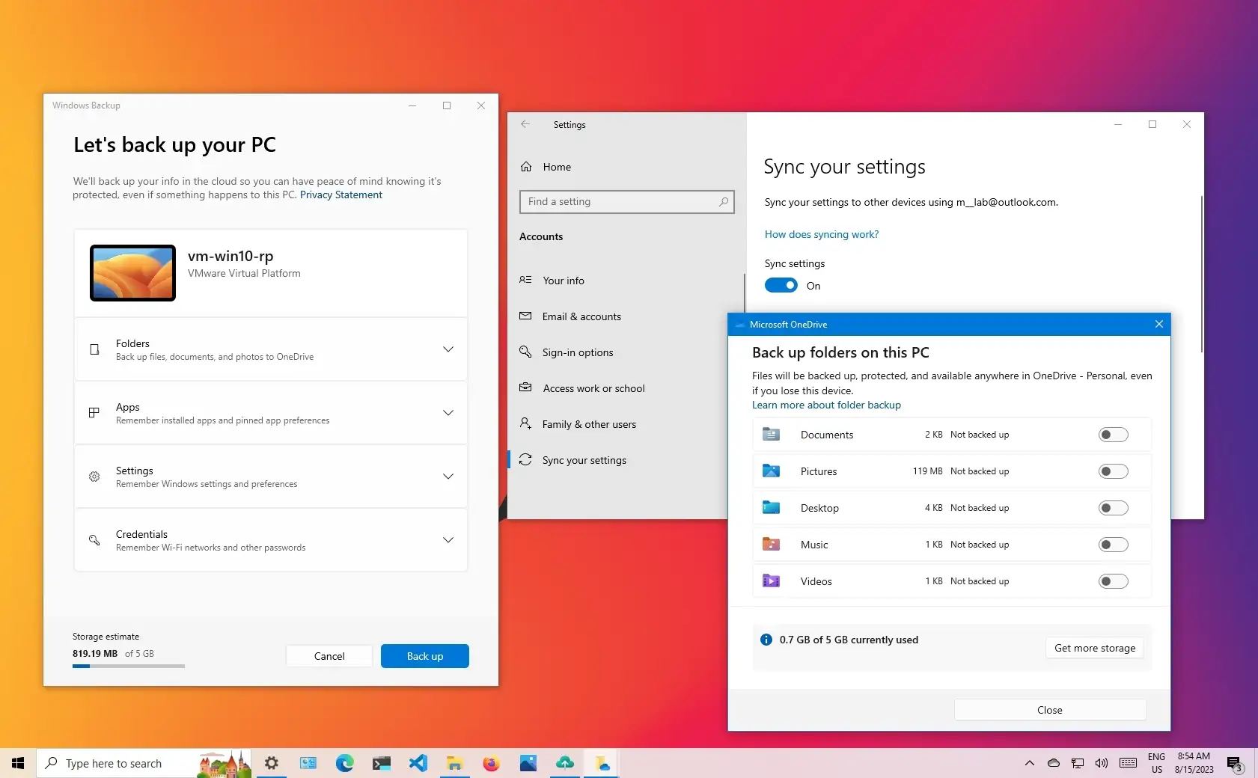Image resolution: width=1258 pixels, height=778 pixels.
Task: Click the vm-win10-rp device thumbnail
Action: pos(132,273)
